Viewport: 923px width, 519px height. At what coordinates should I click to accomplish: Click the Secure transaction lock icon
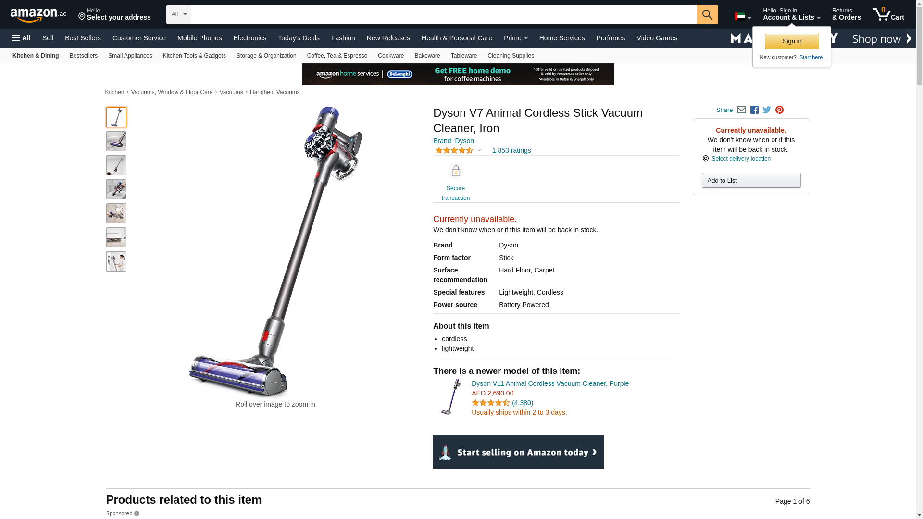(456, 171)
